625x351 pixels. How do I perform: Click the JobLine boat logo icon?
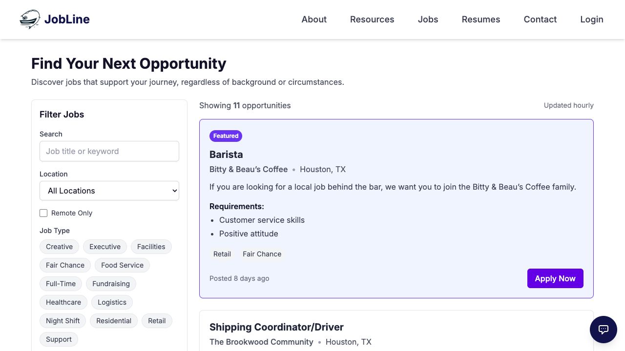tap(30, 19)
